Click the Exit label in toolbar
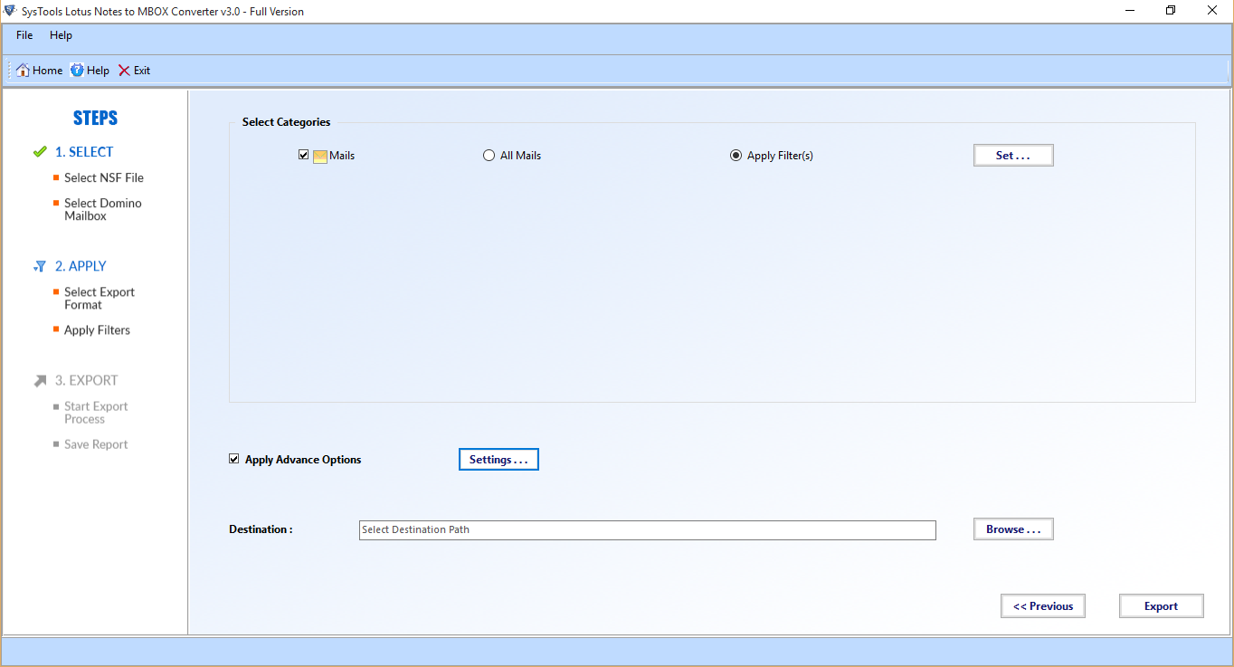 point(142,71)
